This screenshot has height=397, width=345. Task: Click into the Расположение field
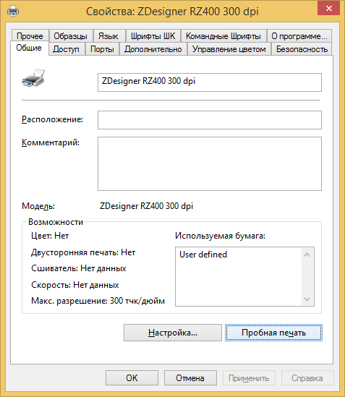pos(210,120)
